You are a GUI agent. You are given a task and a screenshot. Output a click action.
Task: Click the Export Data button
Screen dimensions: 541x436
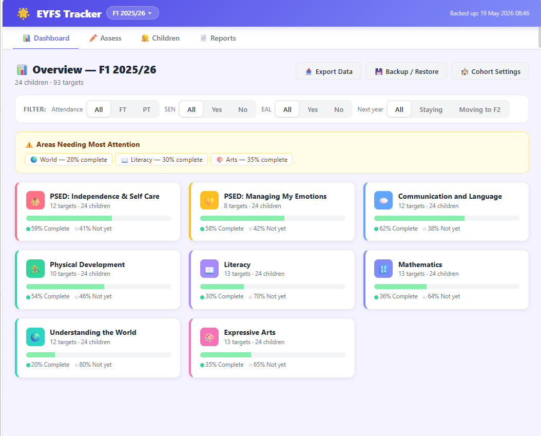[329, 71]
